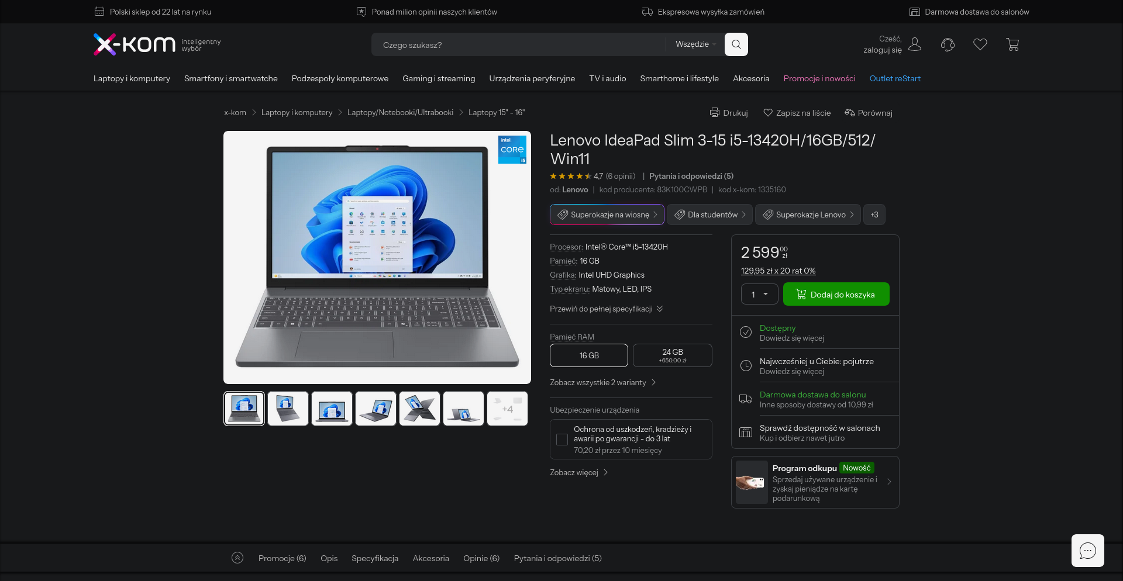Open the user account icon
1123x581 pixels.
pyautogui.click(x=915, y=44)
